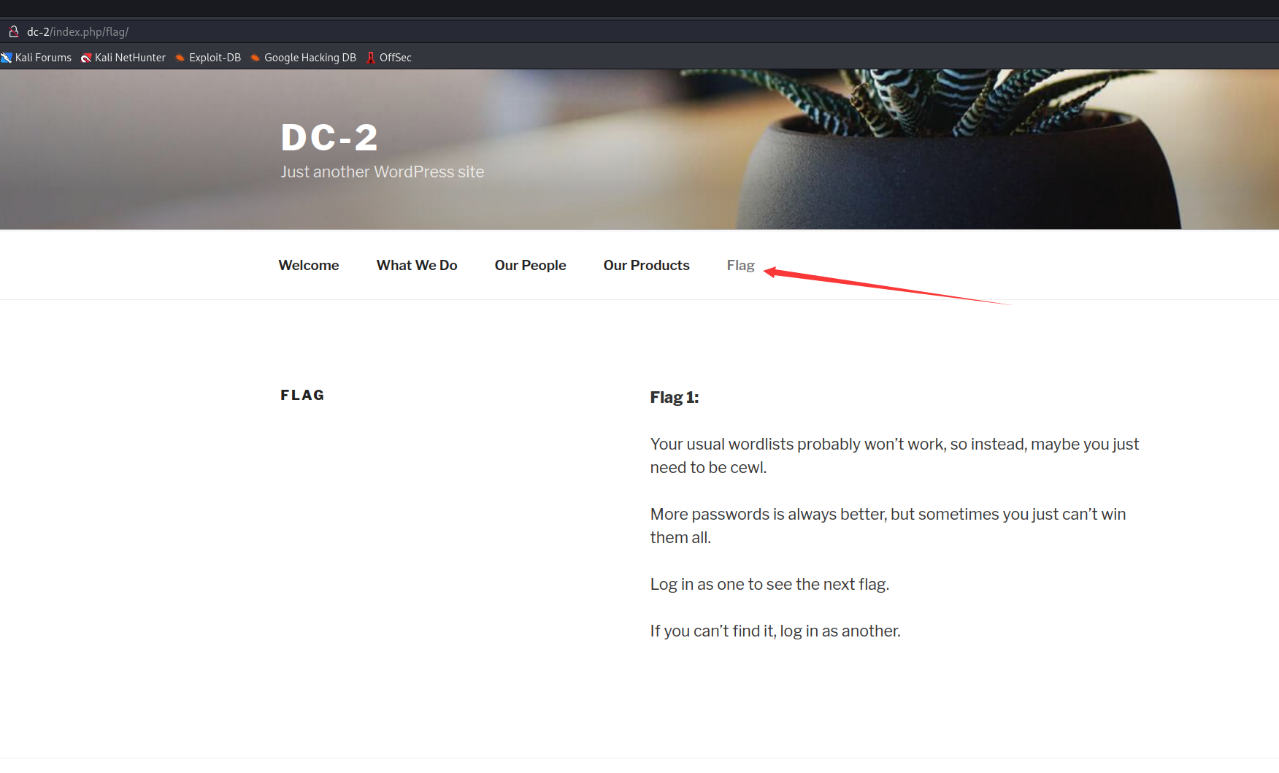Select Our Products in navigation
Image resolution: width=1279 pixels, height=773 pixels.
[646, 265]
